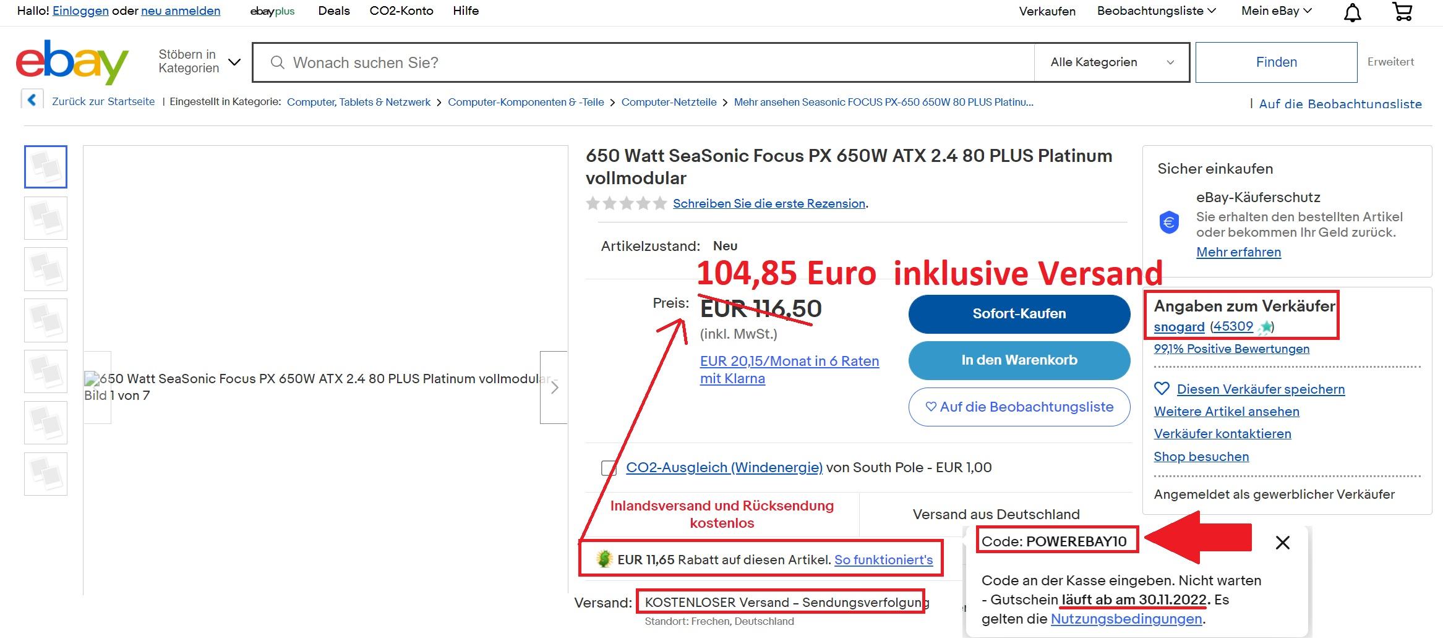Click the eBay-Käuferschutz euro shield icon
This screenshot has height=644, width=1443.
[1169, 222]
